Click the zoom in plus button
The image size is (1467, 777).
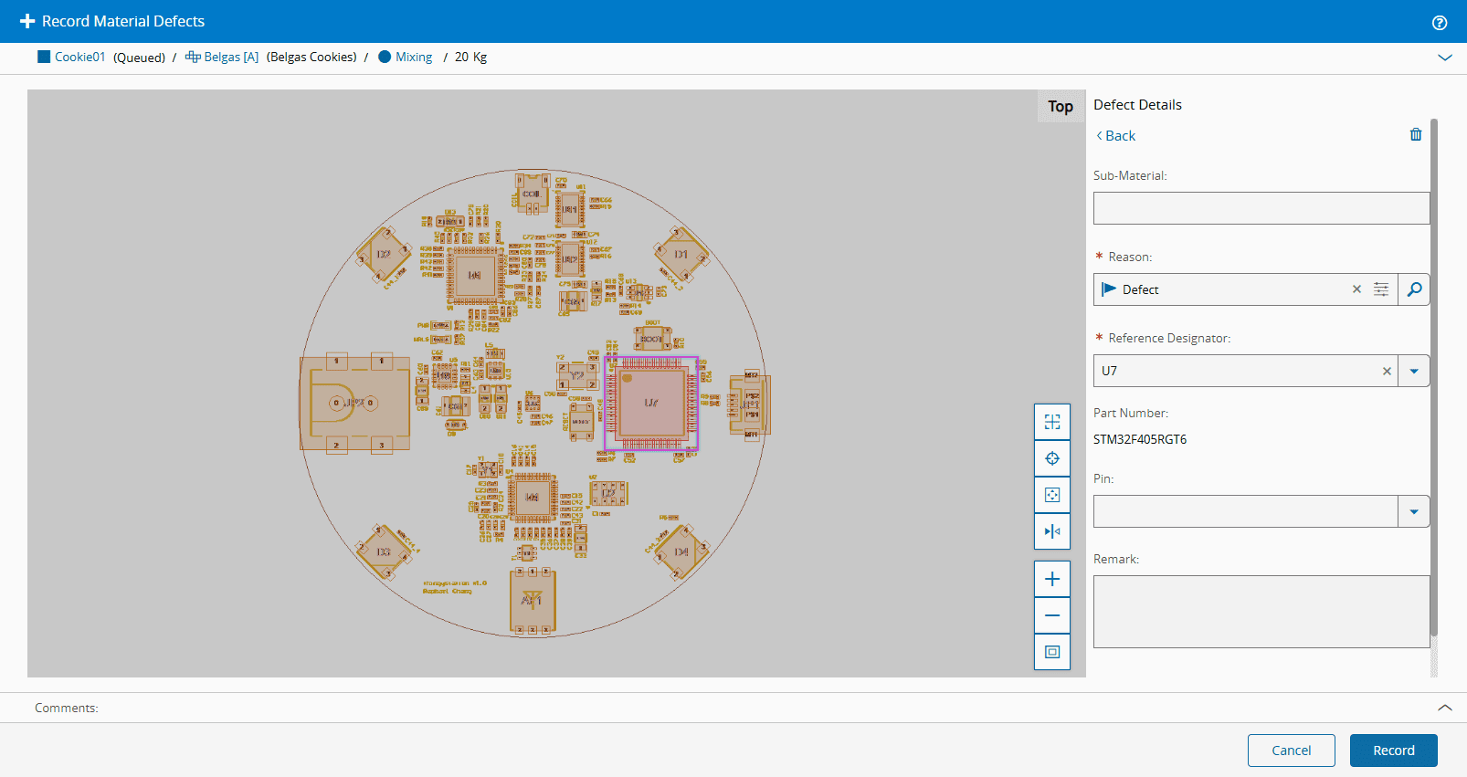click(1051, 579)
